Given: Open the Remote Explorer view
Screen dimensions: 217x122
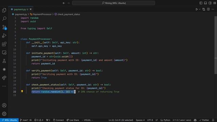Looking at the screenshot, I should pos(4,53).
